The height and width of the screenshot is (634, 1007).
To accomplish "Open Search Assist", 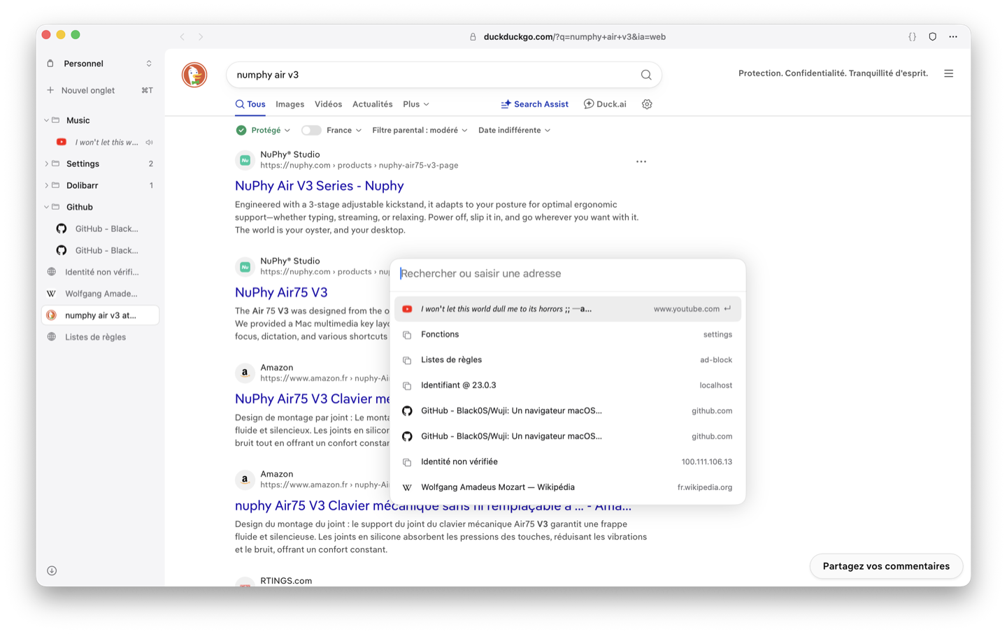I will [x=535, y=104].
